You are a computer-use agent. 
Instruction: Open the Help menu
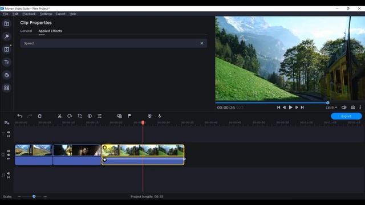point(73,14)
